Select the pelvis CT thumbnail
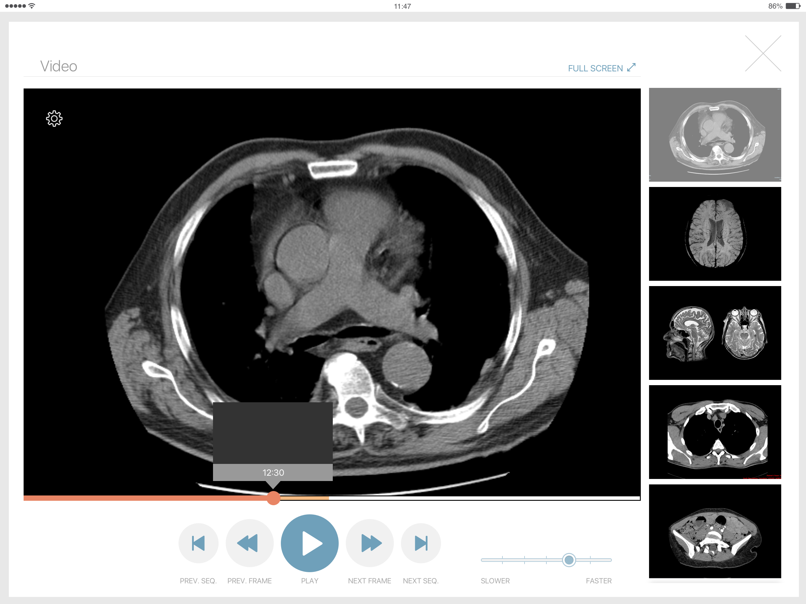This screenshot has height=604, width=806. click(715, 531)
